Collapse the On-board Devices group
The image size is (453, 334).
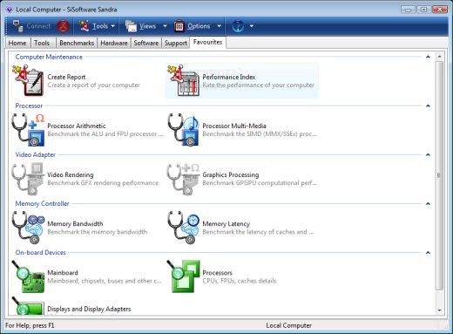pyautogui.click(x=428, y=253)
